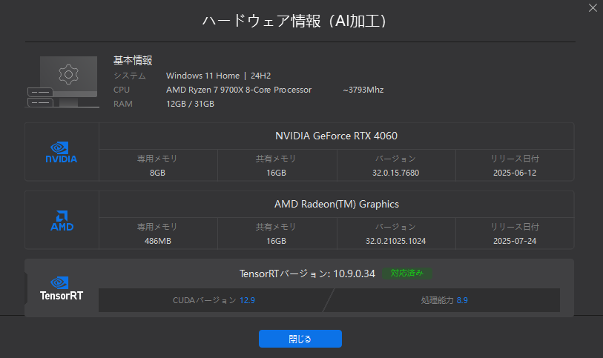
Task: Click the AMD dedicated memory value 486MB
Action: [158, 241]
